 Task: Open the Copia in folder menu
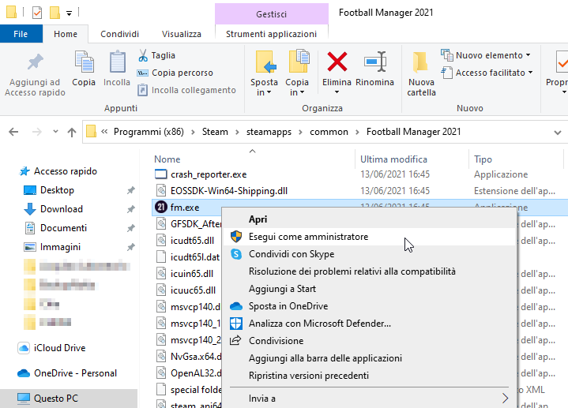[x=297, y=74]
